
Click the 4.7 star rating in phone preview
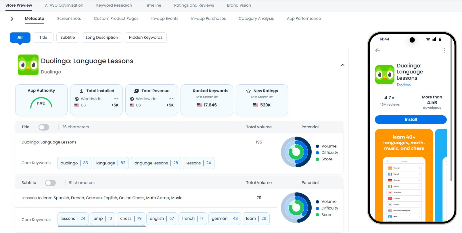(x=390, y=98)
